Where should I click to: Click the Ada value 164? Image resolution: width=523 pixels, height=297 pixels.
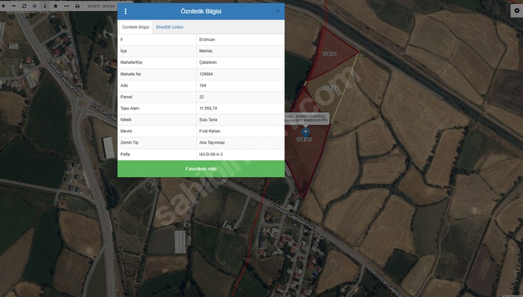pyautogui.click(x=203, y=86)
